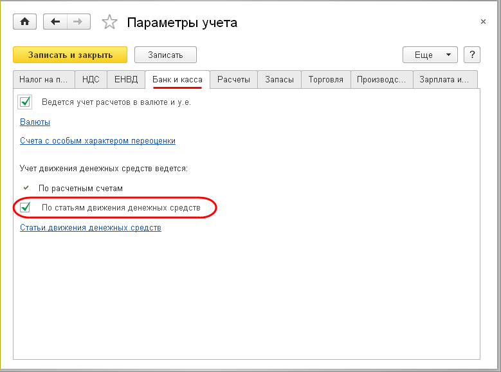Image resolution: width=501 pixels, height=372 pixels.
Task: Click the Home icon button
Action: (25, 22)
